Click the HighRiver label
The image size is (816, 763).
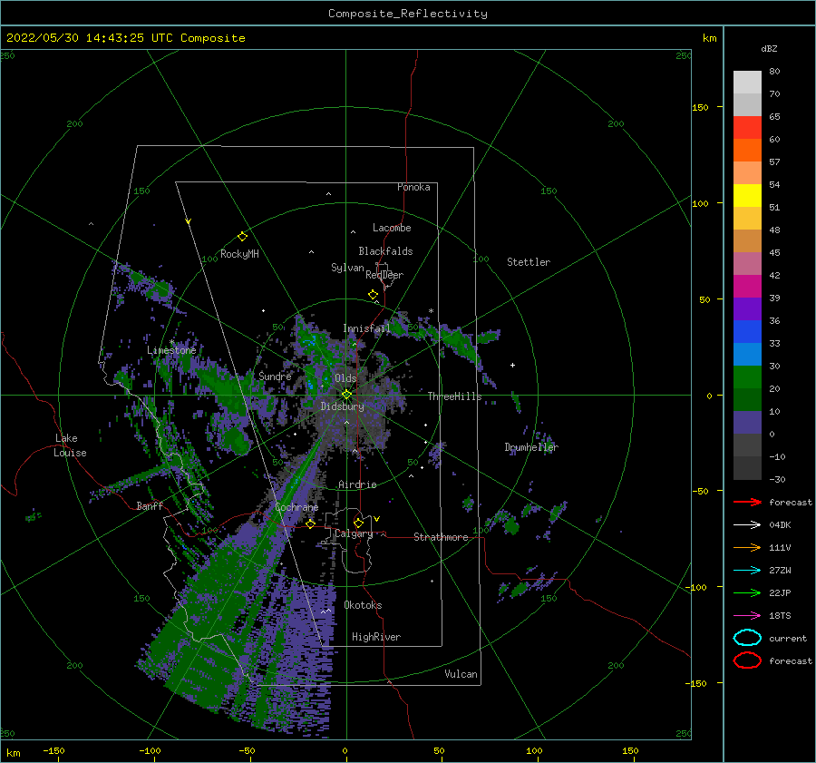click(x=376, y=637)
